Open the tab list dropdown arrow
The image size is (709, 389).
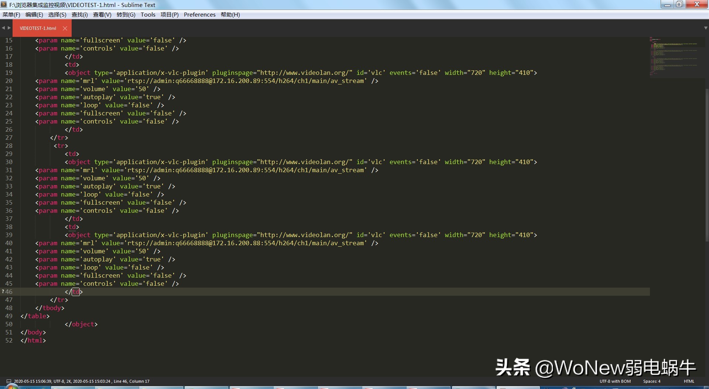click(x=705, y=28)
